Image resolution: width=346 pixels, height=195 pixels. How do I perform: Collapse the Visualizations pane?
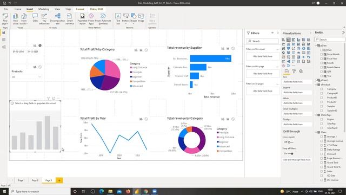(310, 33)
